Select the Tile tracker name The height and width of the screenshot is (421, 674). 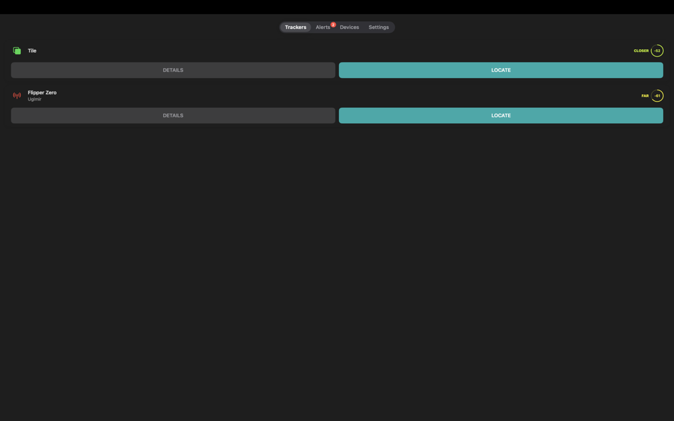[32, 51]
